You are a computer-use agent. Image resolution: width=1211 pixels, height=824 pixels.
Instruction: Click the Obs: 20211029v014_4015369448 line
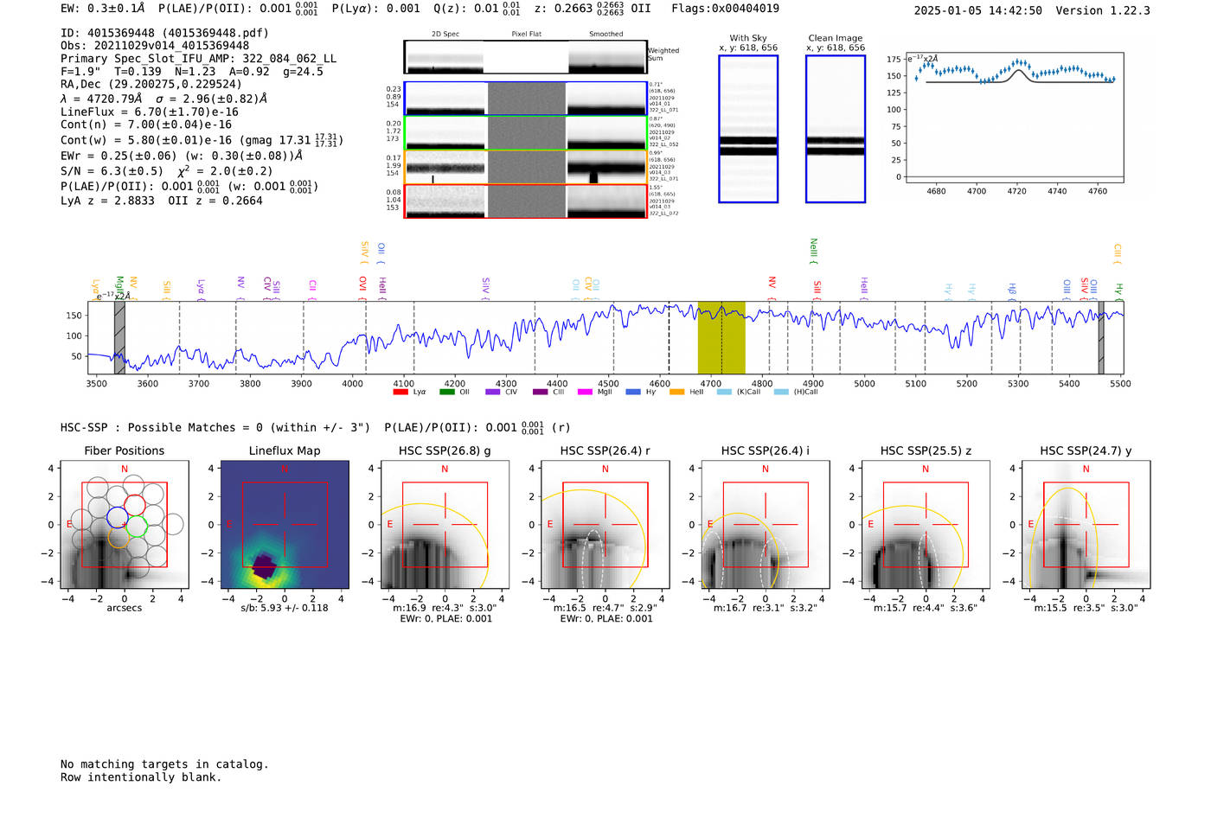click(155, 46)
